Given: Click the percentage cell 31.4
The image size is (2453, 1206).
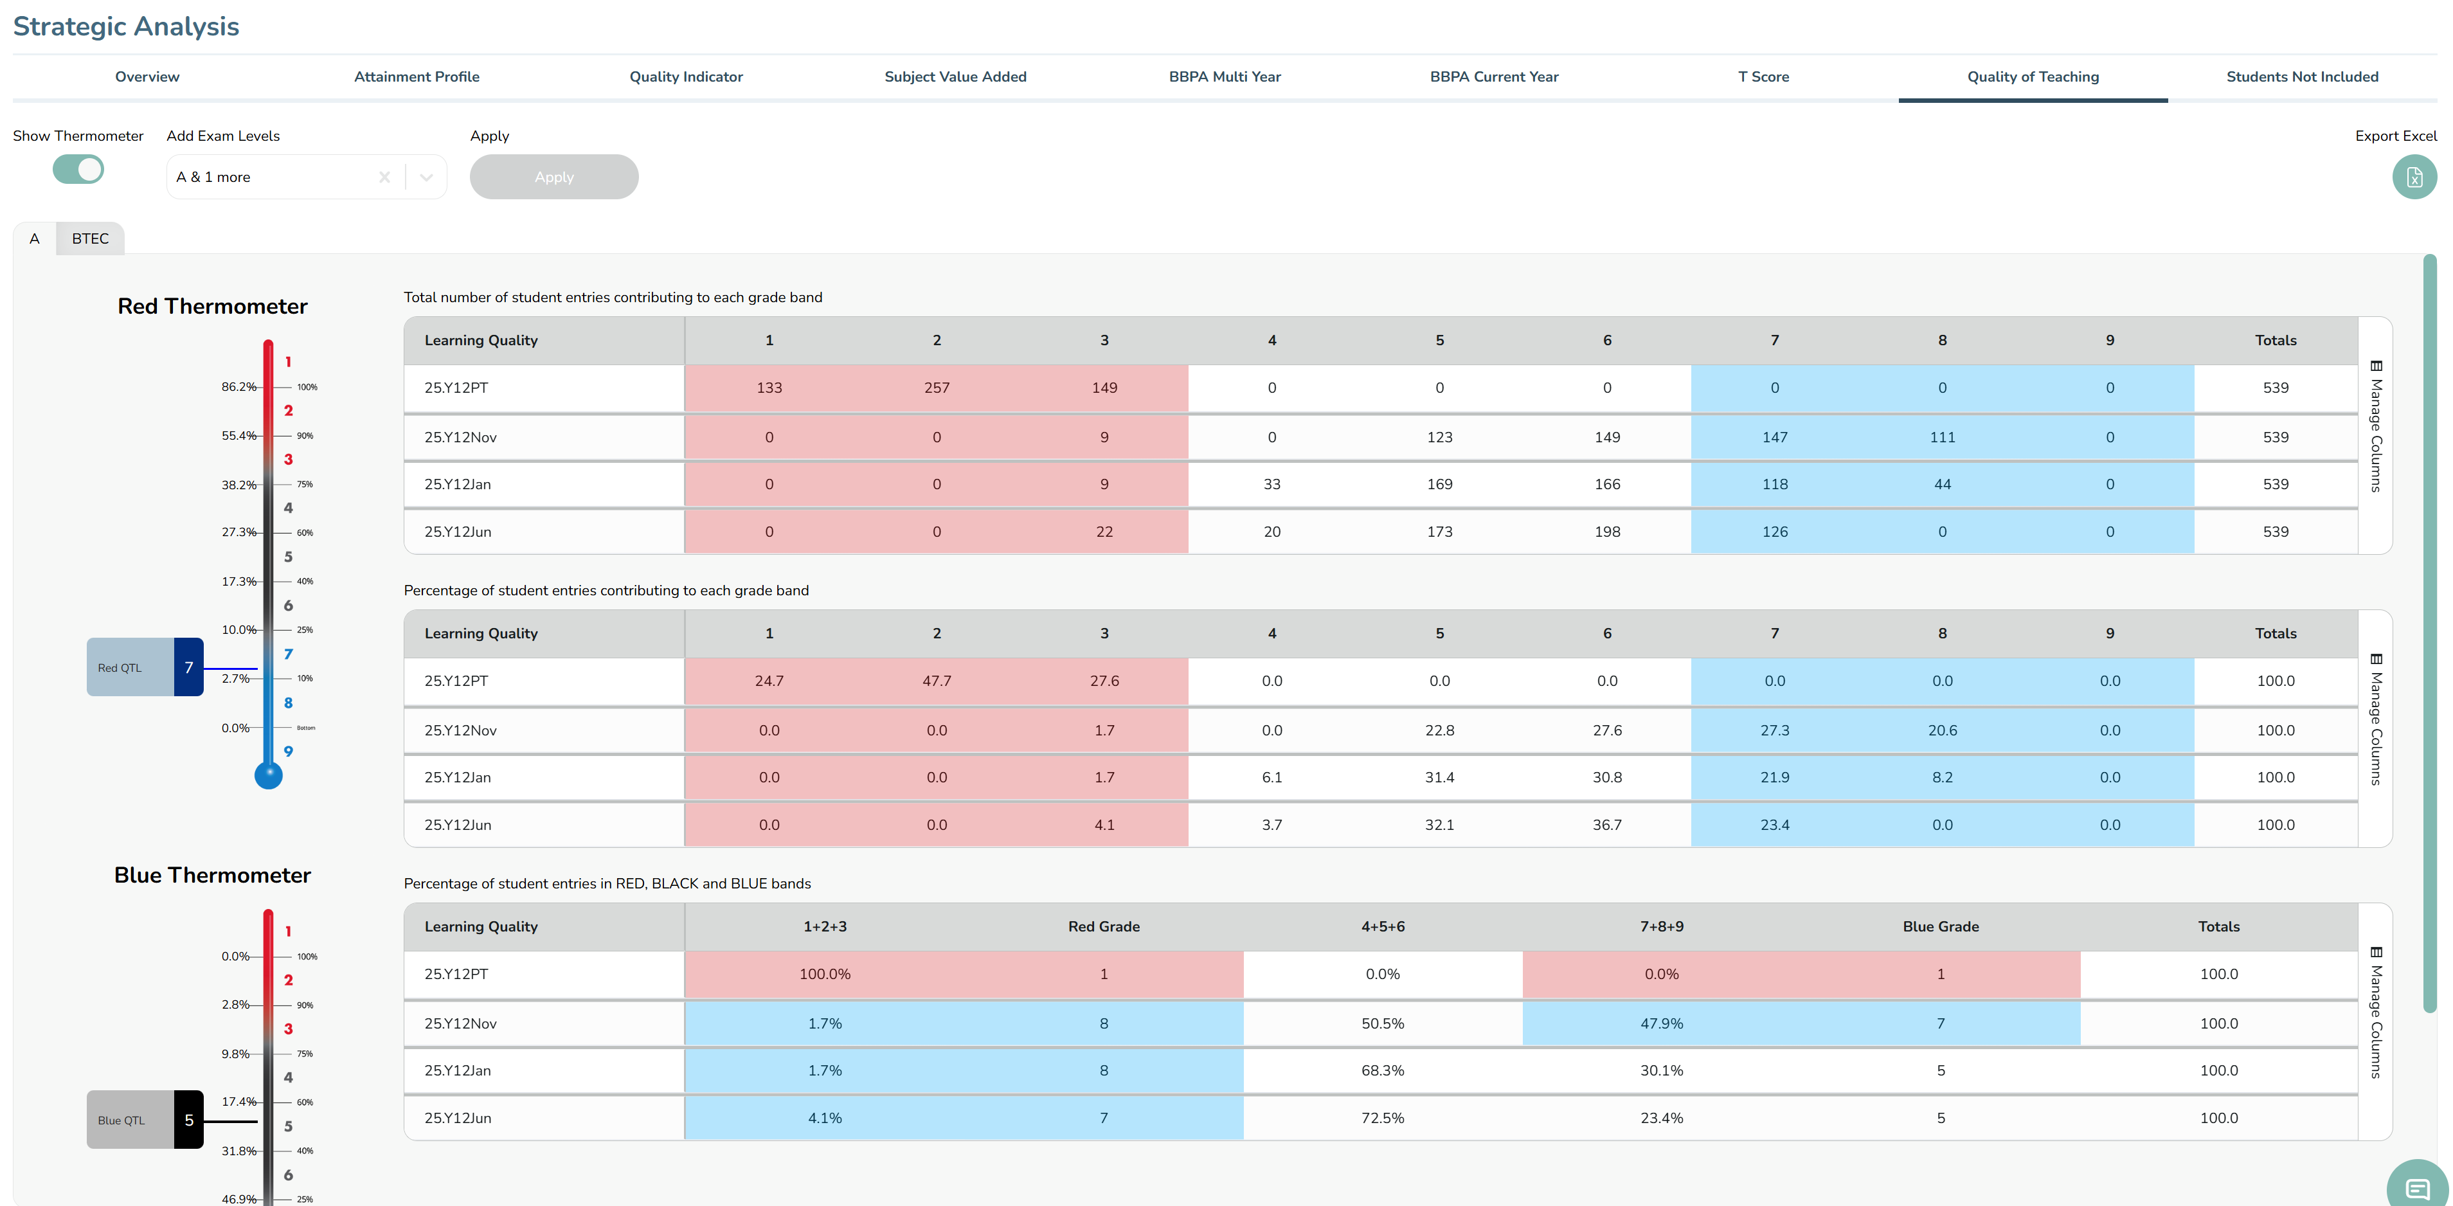Looking at the screenshot, I should (x=1440, y=779).
